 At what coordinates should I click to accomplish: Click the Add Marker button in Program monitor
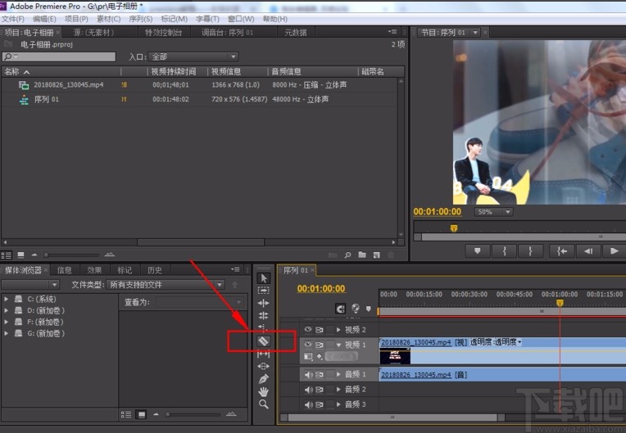[477, 250]
